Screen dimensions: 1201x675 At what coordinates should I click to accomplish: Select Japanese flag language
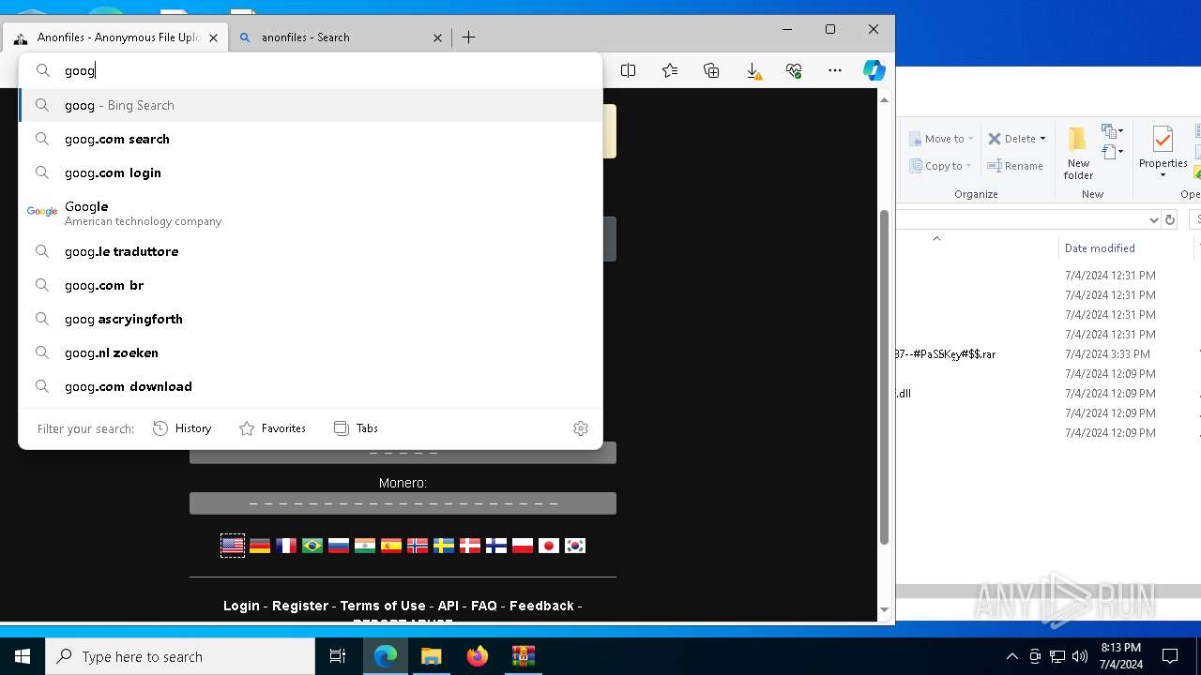click(x=549, y=546)
